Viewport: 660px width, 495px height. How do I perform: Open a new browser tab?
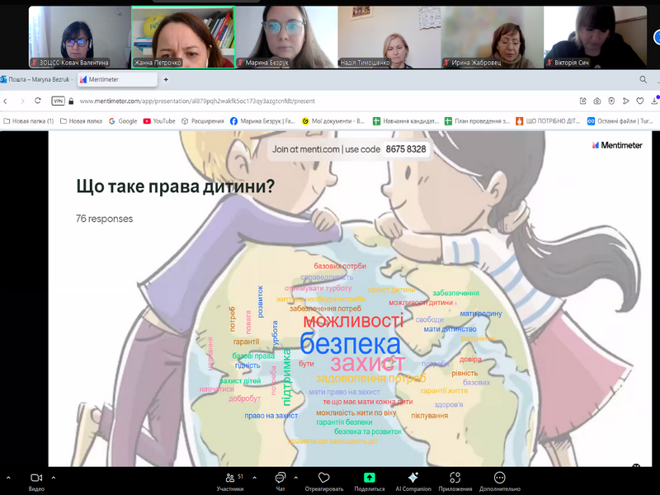pyautogui.click(x=166, y=79)
